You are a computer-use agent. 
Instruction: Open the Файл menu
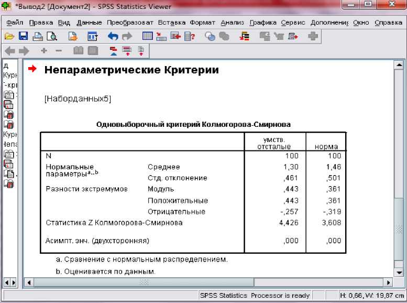tap(15, 23)
